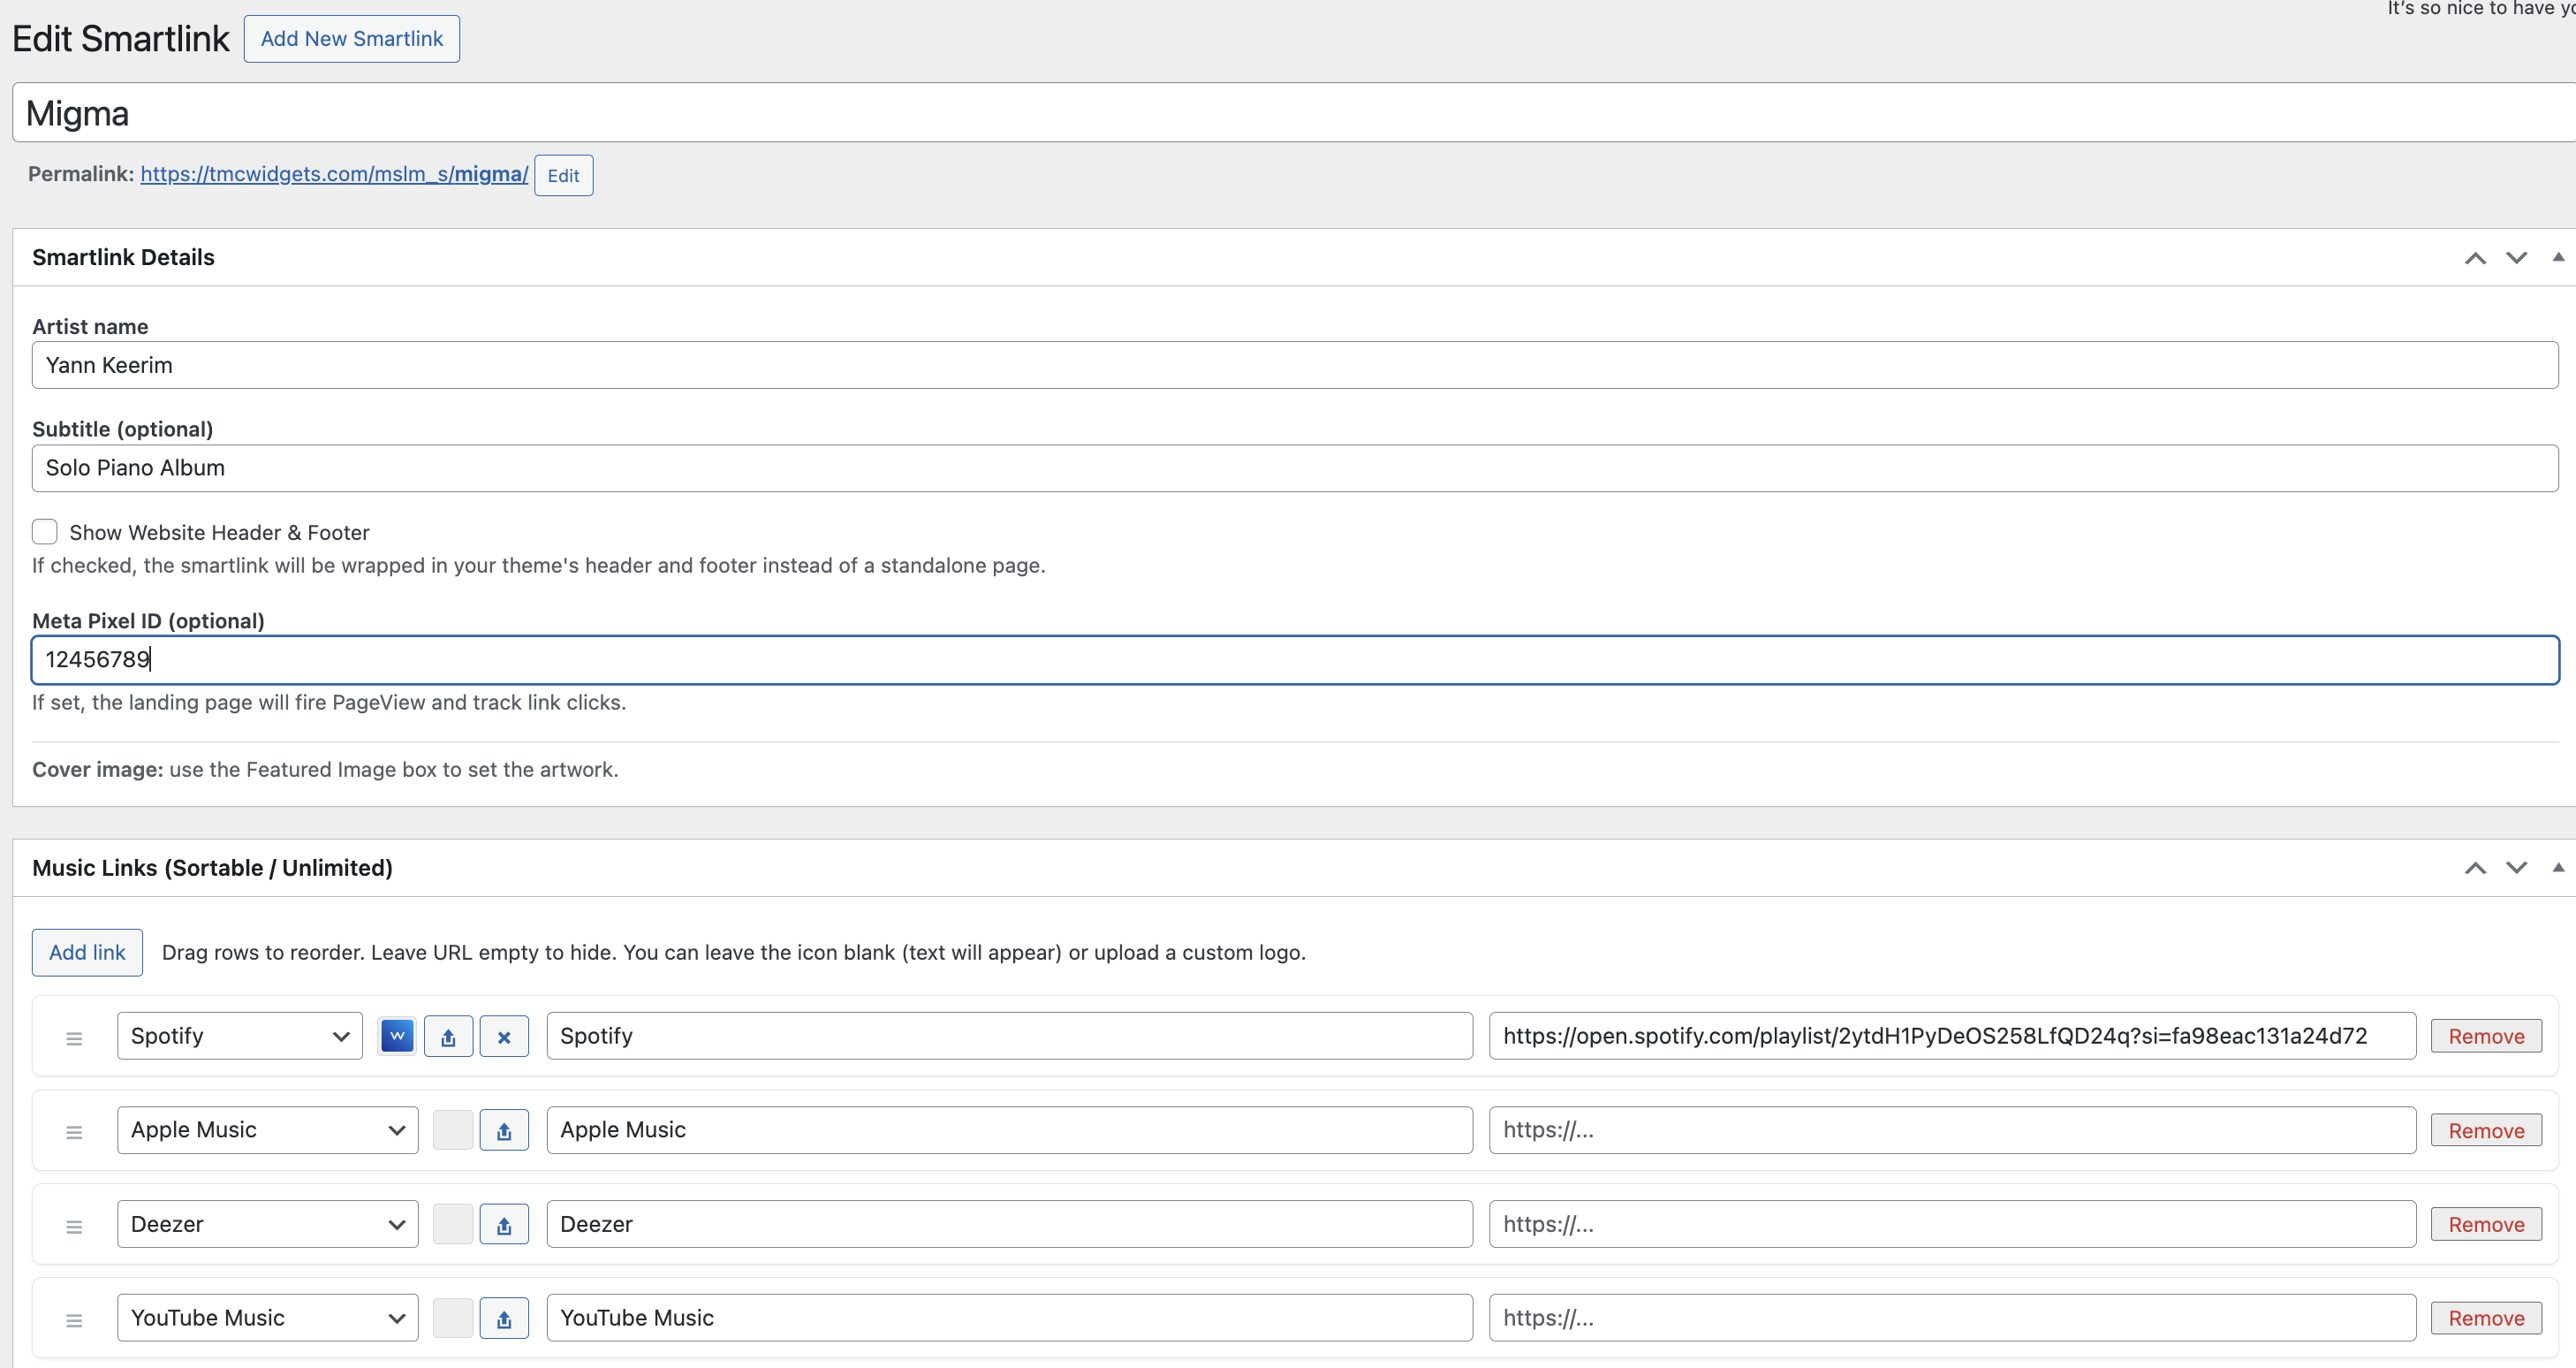Image resolution: width=2576 pixels, height=1368 pixels.
Task: Enable Show Website Header & Footer checkbox
Action: coord(45,531)
